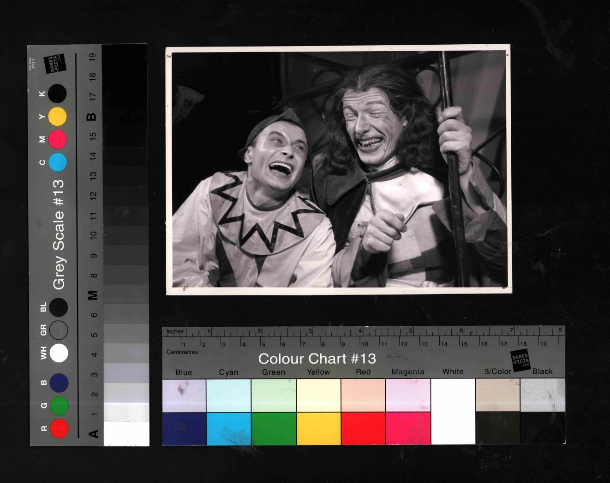Viewport: 610px width, 483px height.
Task: Click the Danes-Picta logo on the colour chart
Action: (x=520, y=359)
